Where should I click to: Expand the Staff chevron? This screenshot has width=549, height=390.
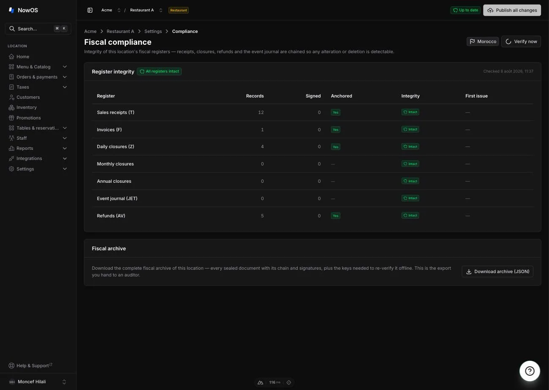pos(65,138)
